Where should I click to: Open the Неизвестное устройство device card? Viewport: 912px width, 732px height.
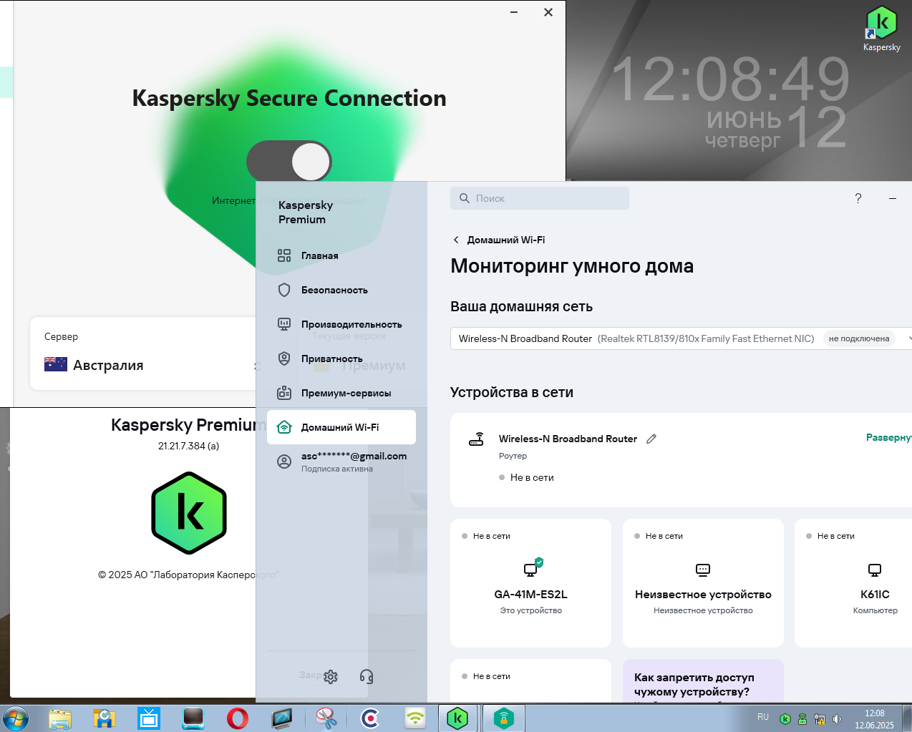(x=703, y=583)
